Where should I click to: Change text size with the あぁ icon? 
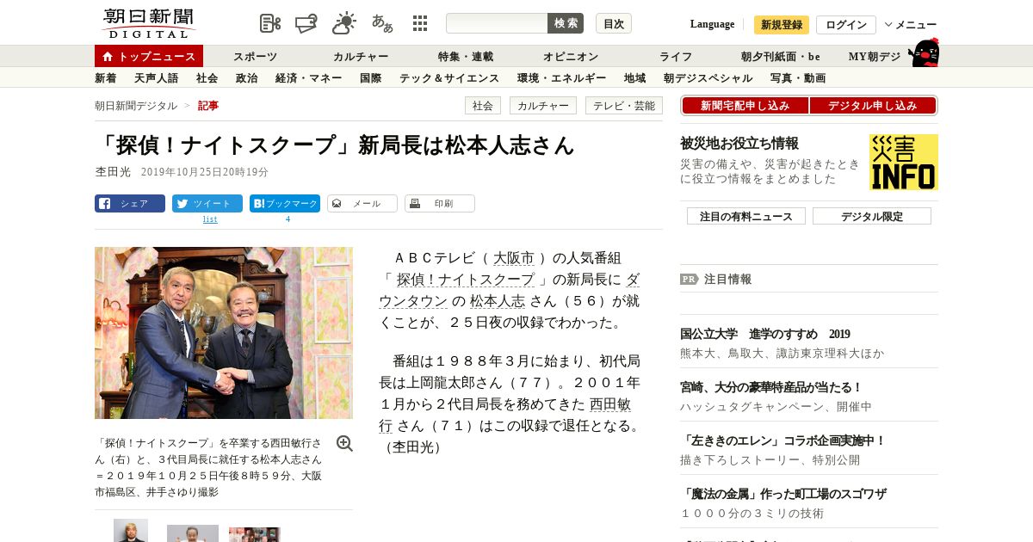click(x=382, y=23)
